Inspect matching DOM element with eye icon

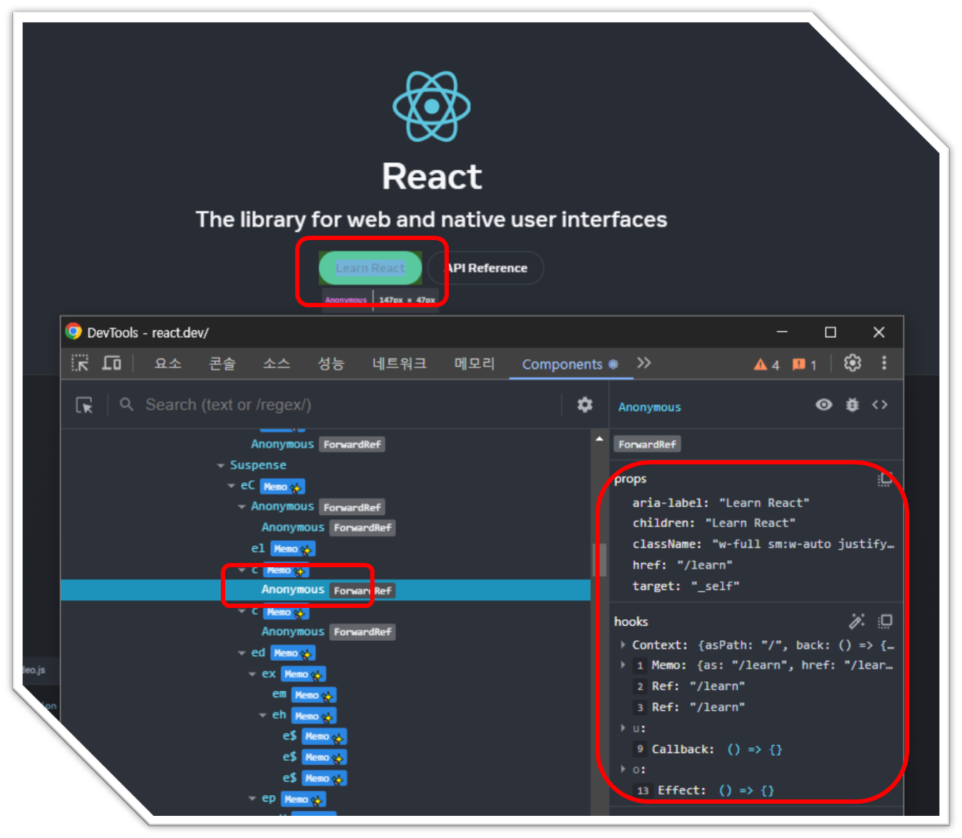823,405
